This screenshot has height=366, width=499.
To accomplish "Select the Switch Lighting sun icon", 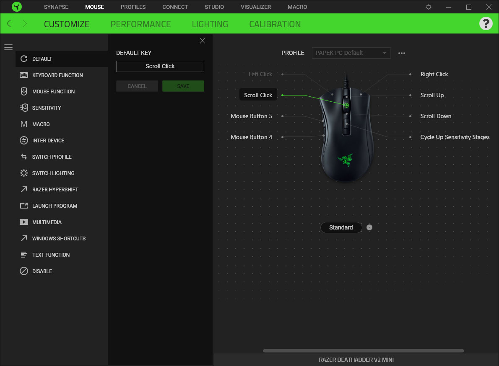I will point(24,173).
